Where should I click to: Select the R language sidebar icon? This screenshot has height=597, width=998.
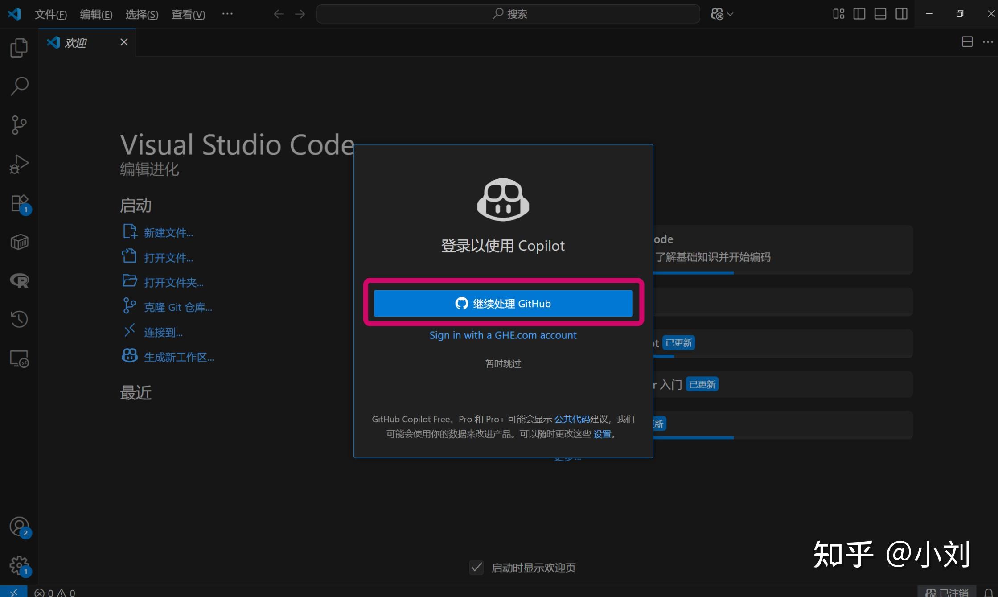tap(19, 281)
